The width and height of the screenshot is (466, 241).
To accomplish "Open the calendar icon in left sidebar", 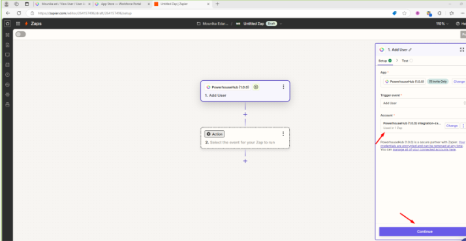I will (x=7, y=64).
